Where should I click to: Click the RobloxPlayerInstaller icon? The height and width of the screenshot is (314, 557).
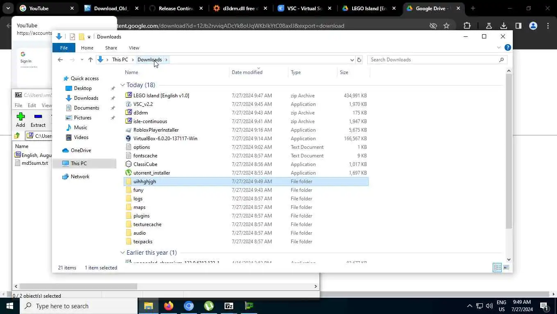pos(129,130)
